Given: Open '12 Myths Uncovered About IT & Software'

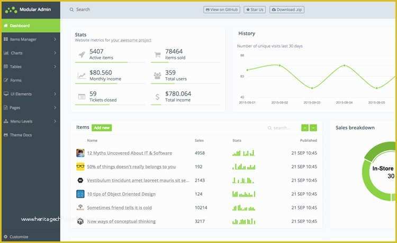Looking at the screenshot, I should pyautogui.click(x=129, y=153).
